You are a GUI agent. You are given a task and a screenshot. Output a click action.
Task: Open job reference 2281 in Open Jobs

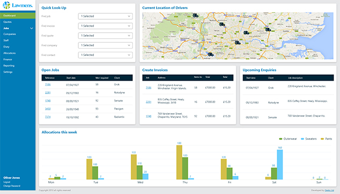[48, 92]
